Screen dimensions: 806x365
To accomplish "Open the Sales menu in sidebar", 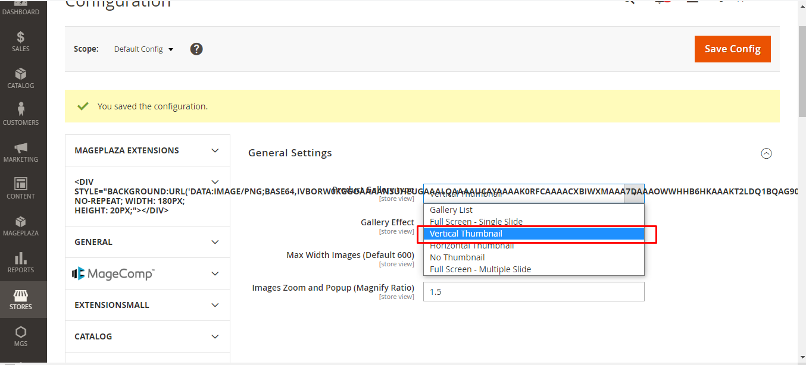I will coord(21,42).
